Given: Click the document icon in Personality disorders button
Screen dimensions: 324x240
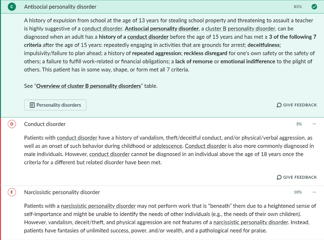Looking at the screenshot, I should click(x=32, y=105).
